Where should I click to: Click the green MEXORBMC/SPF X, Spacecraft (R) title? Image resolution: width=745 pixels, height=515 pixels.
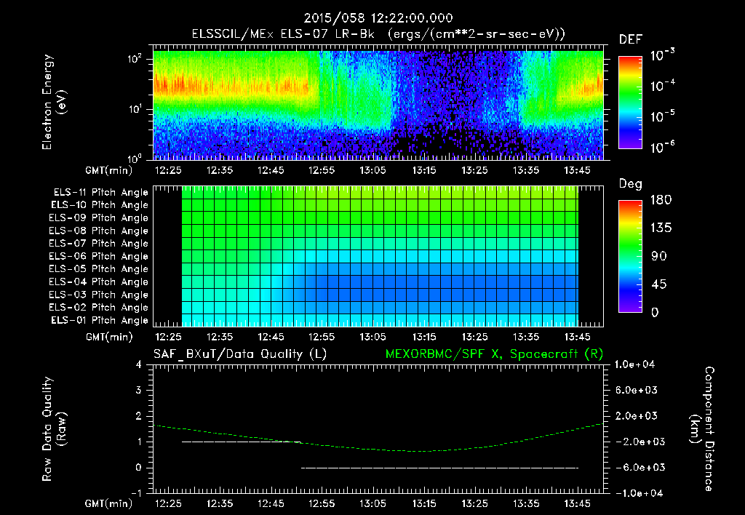(494, 354)
